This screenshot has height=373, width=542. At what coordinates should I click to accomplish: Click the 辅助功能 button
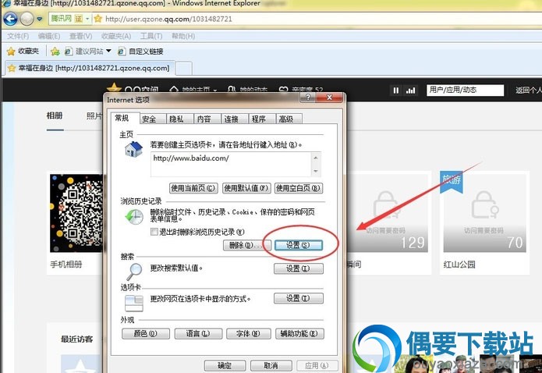point(299,333)
